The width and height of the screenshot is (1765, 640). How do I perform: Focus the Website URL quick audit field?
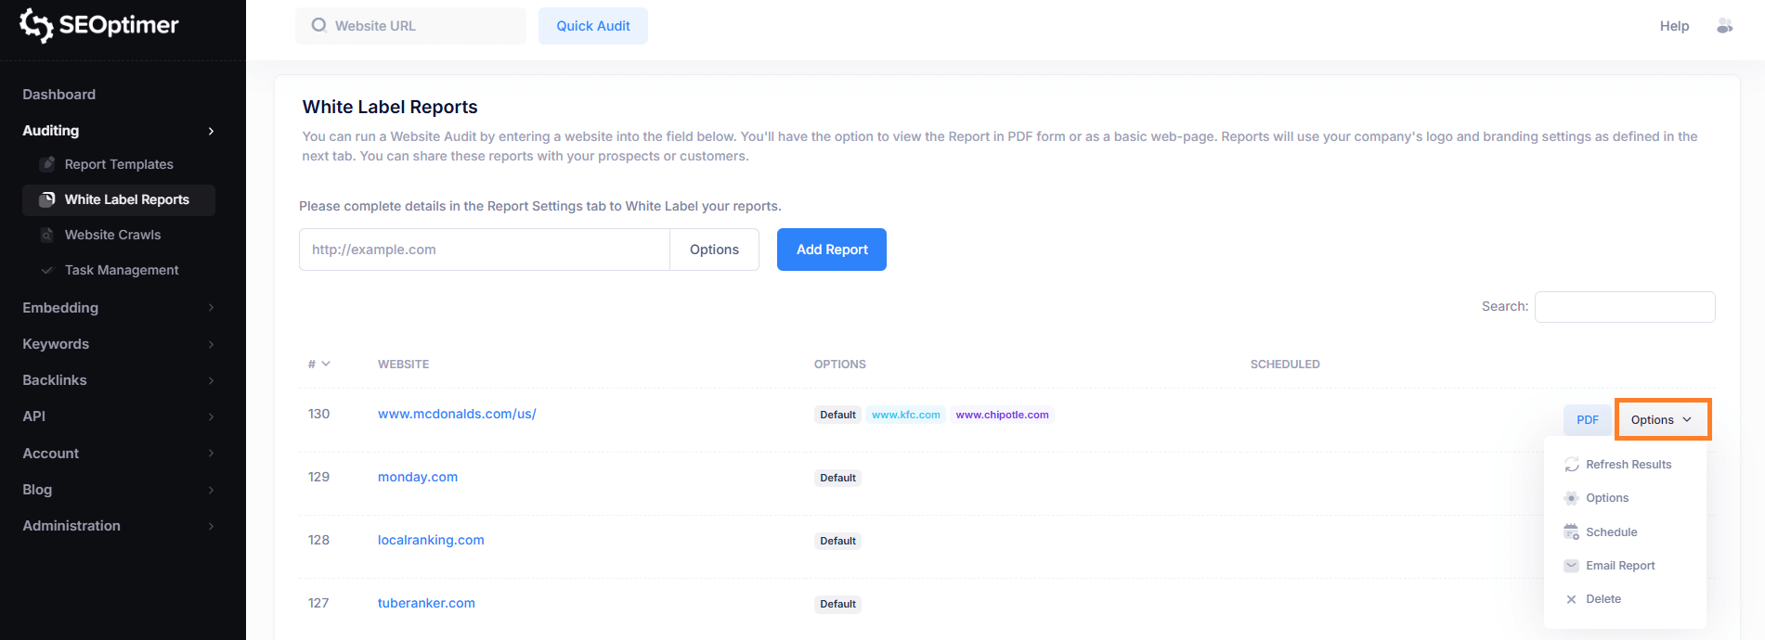point(410,26)
